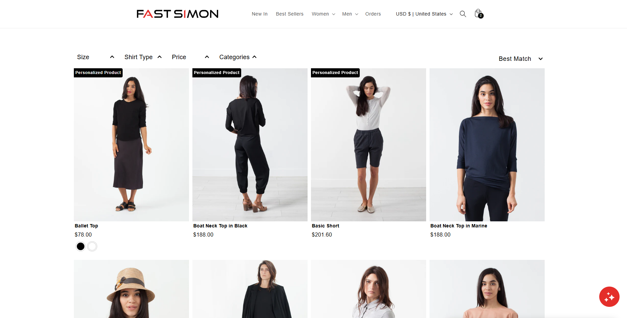View the Boat Neck Top in Black image
627x318 pixels.
[250, 145]
